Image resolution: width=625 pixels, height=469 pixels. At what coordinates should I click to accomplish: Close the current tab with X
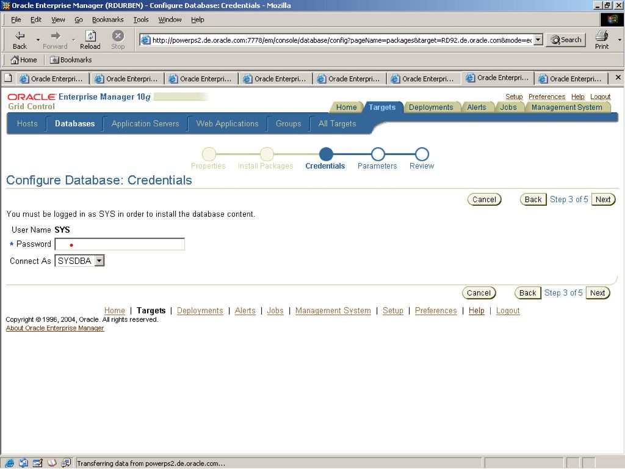[618, 78]
